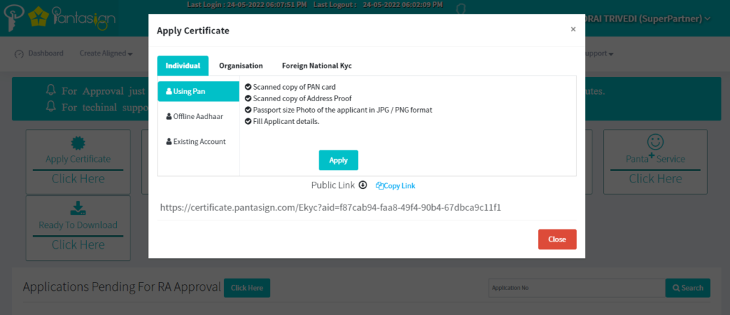730x315 pixels.
Task: Click the teal Apply button
Action: [x=339, y=160]
